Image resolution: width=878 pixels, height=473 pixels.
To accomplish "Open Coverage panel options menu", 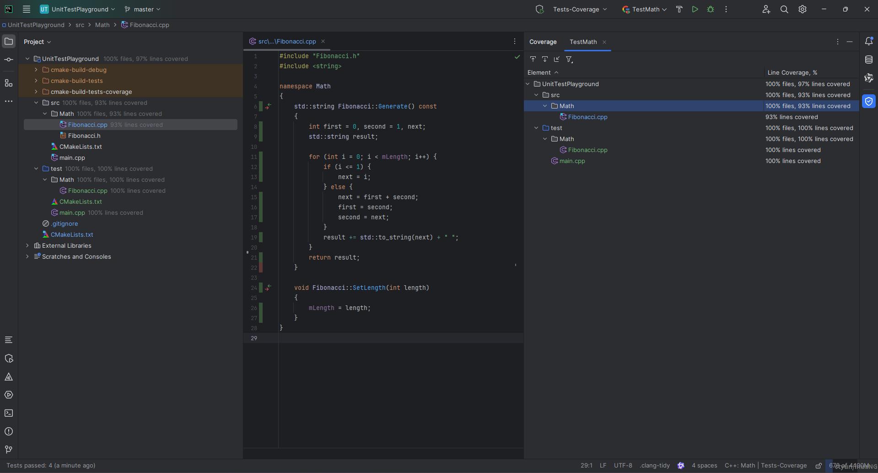I will click(x=838, y=42).
